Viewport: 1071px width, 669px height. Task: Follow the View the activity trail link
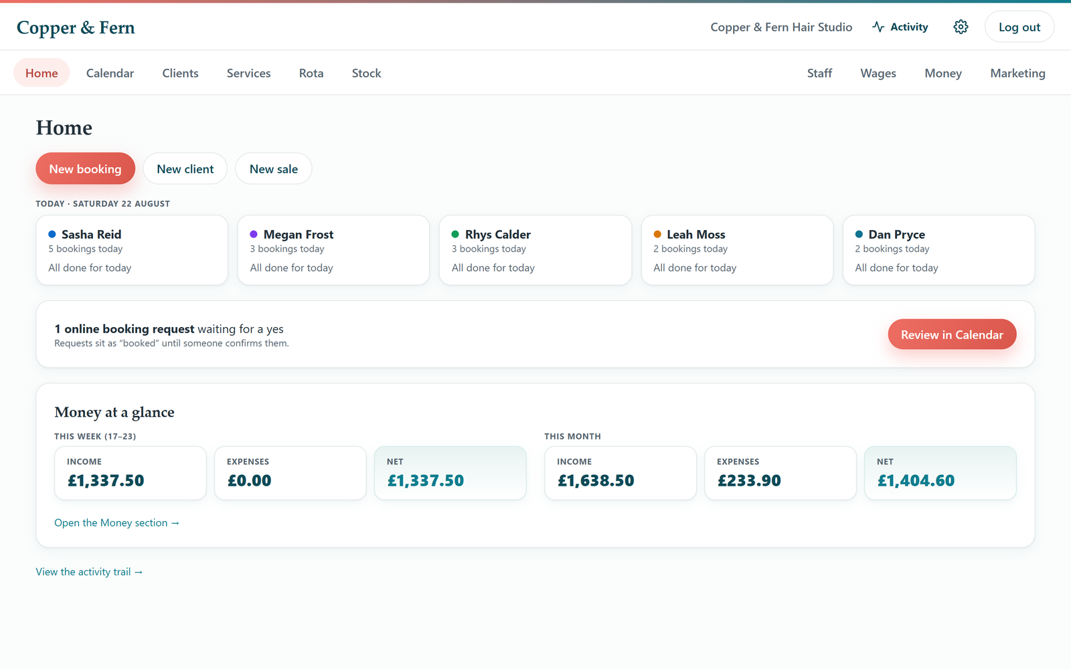(89, 572)
